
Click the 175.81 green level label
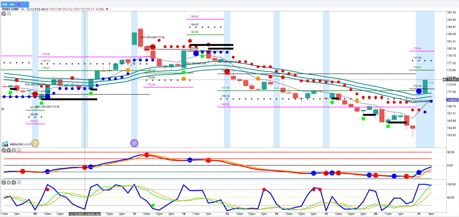(46, 68)
